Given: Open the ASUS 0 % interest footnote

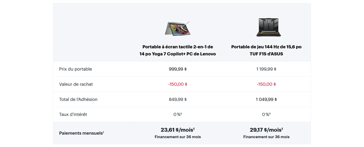Looking at the screenshot, I should click(x=270, y=113).
